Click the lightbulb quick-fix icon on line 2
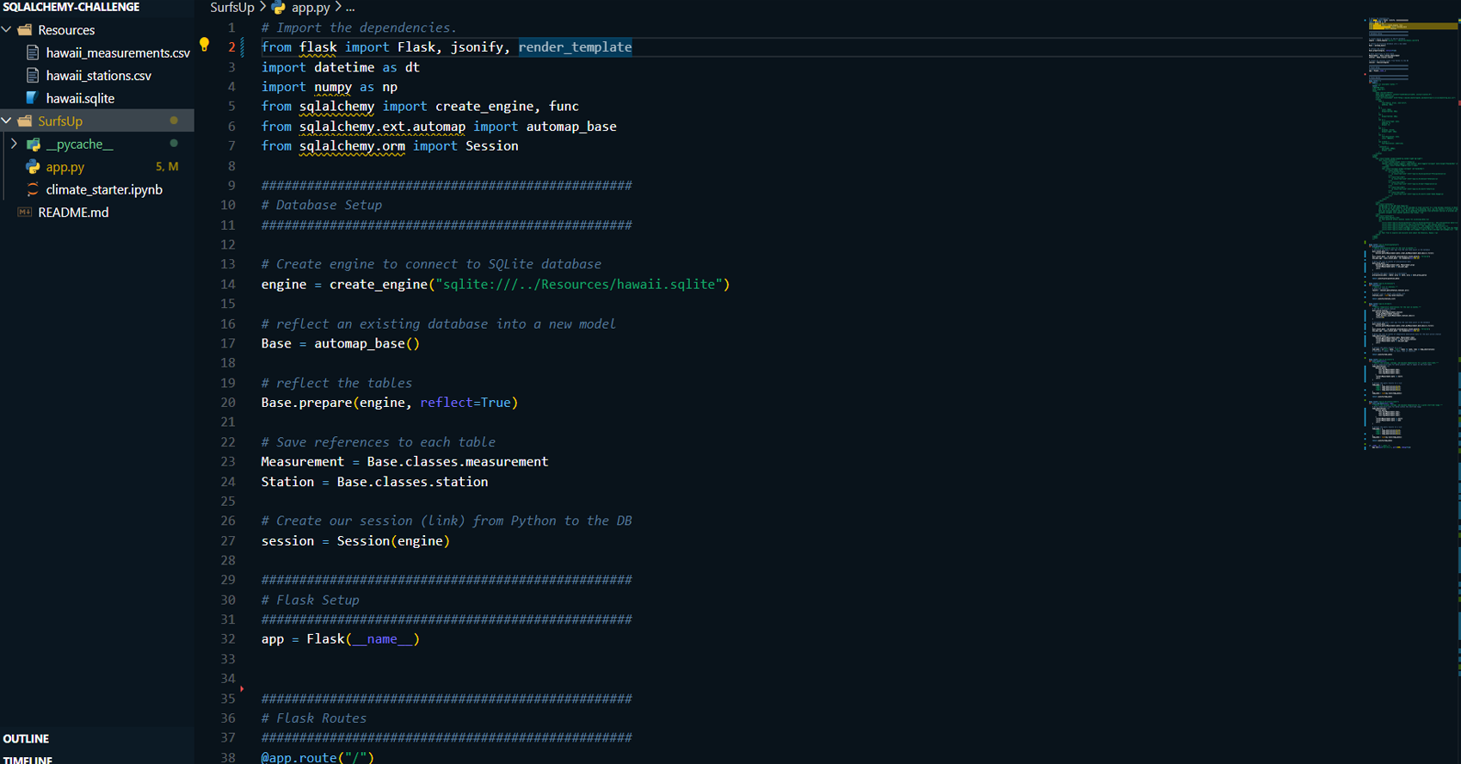This screenshot has height=764, width=1461. tap(204, 45)
